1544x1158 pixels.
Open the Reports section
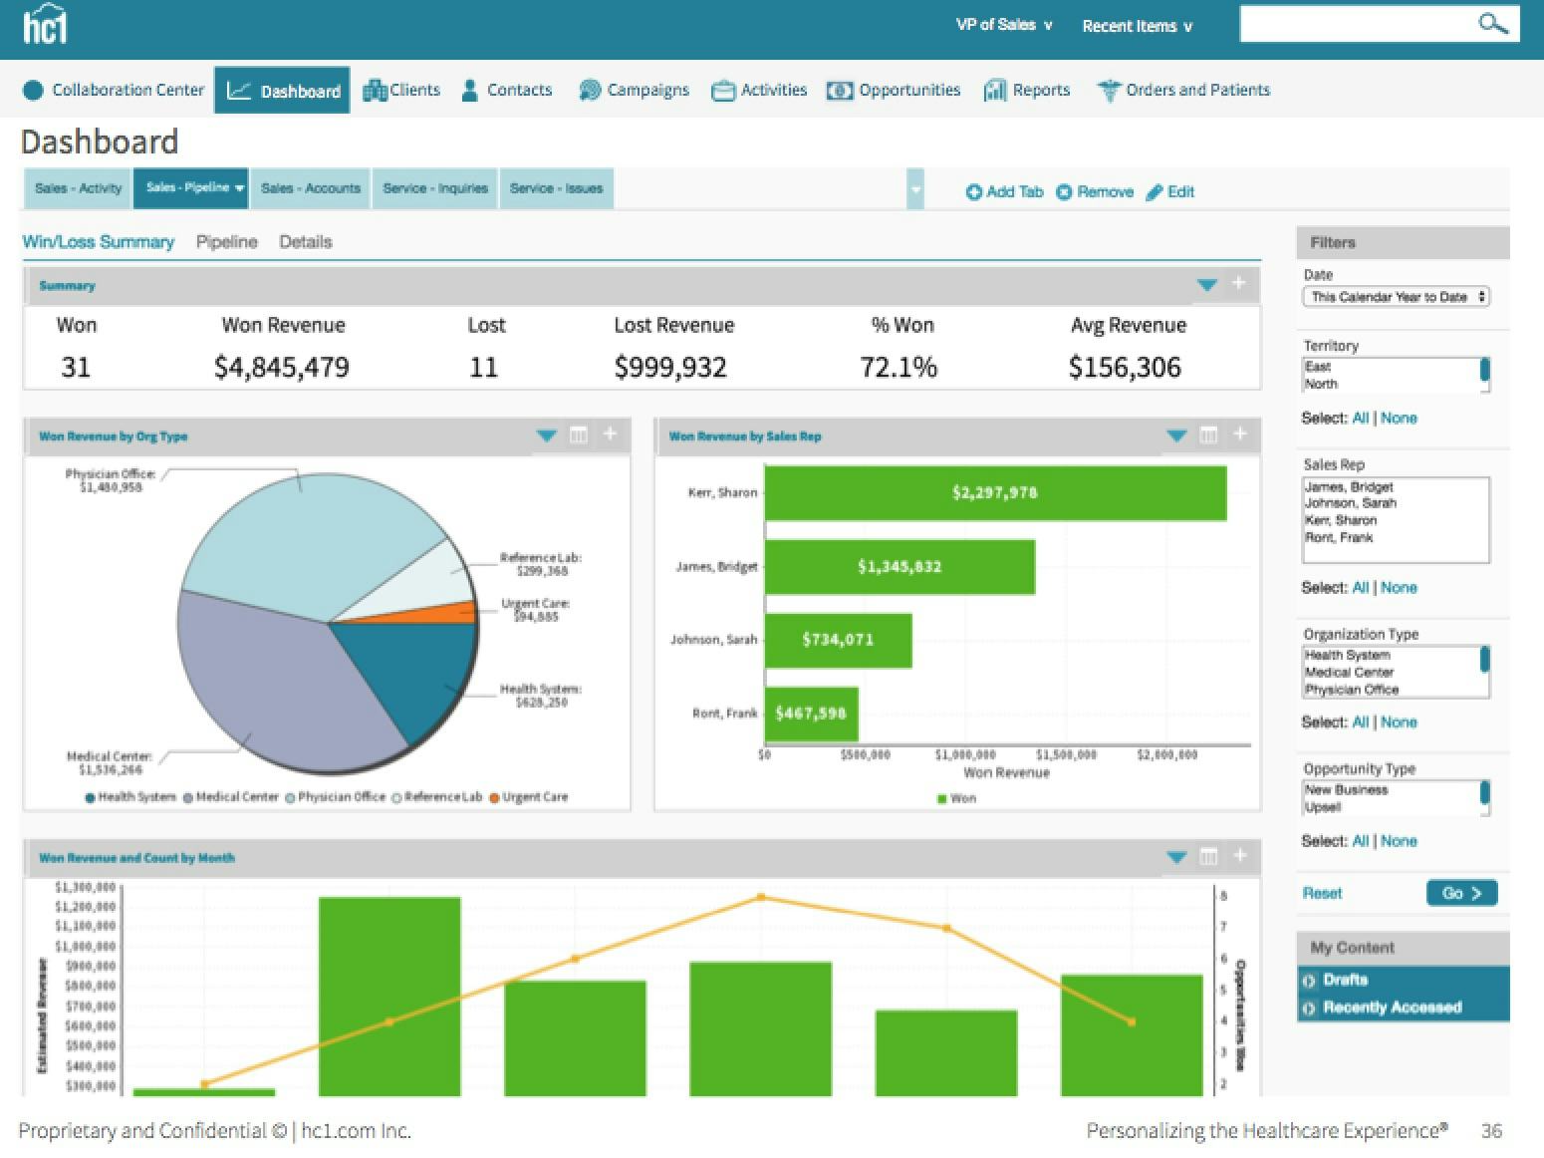[1040, 90]
